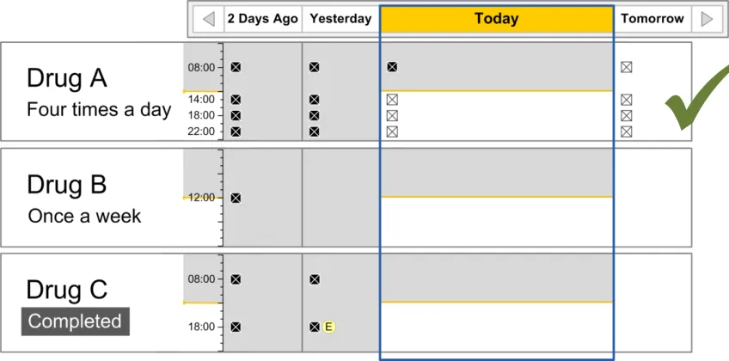Click the Completed badge under Drug C

(76, 321)
